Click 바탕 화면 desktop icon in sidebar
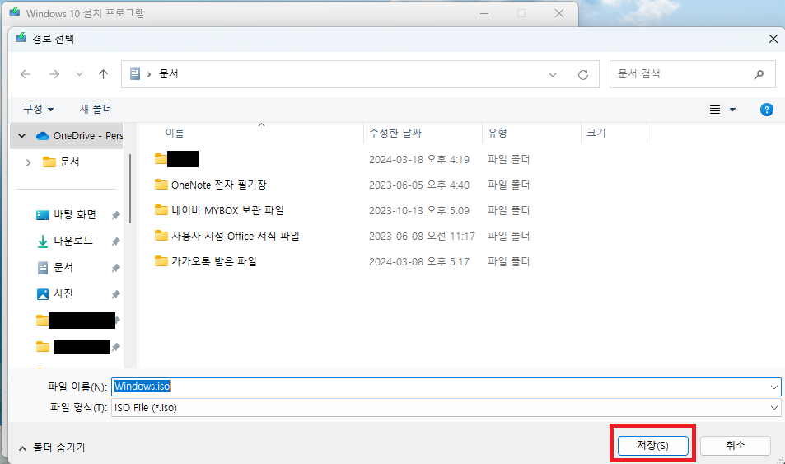This screenshot has height=464, width=785. [43, 215]
